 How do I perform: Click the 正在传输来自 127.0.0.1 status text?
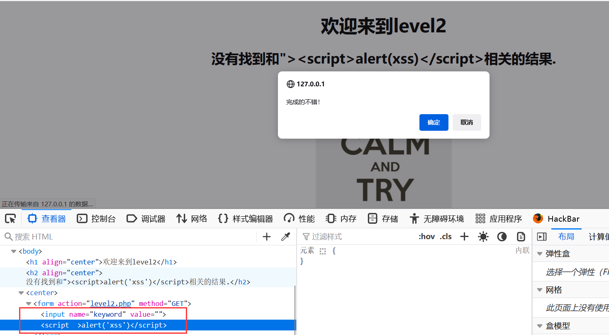47,204
